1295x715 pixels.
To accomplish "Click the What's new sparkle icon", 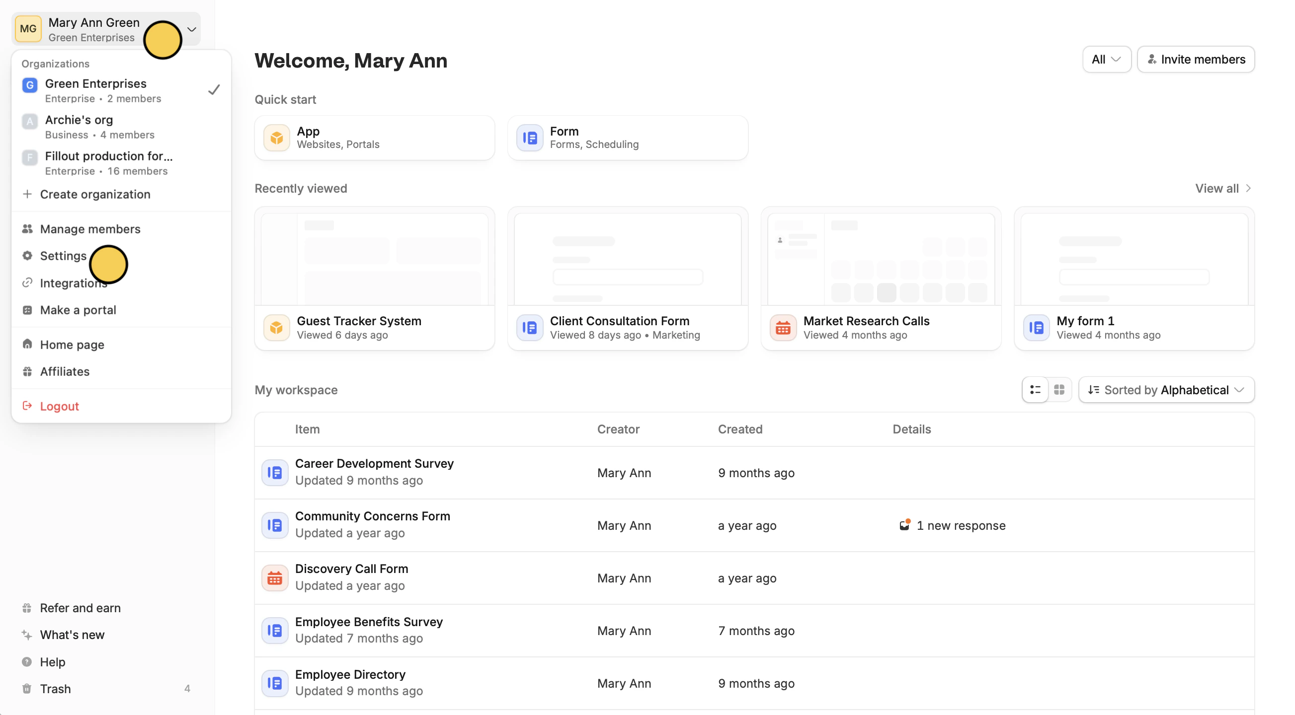I will 27,635.
